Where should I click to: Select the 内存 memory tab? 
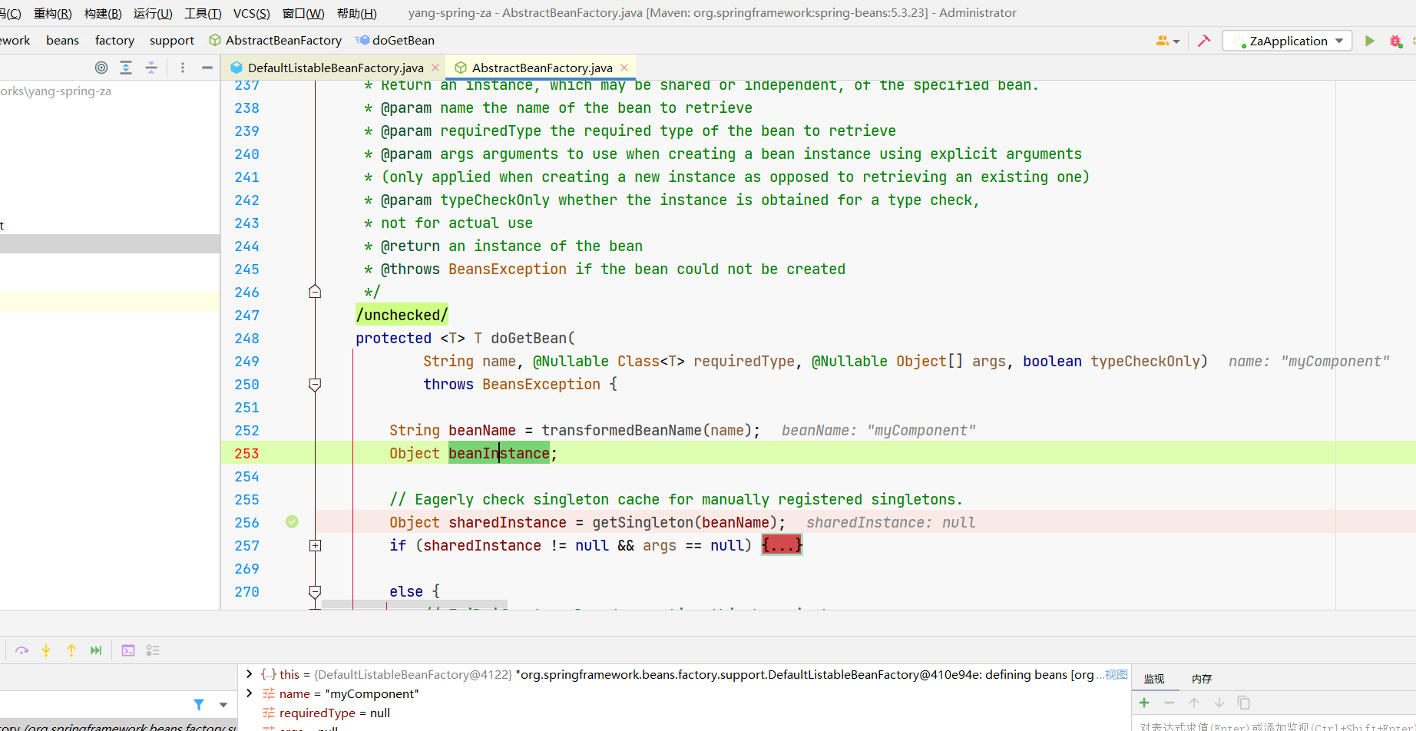coord(1202,679)
